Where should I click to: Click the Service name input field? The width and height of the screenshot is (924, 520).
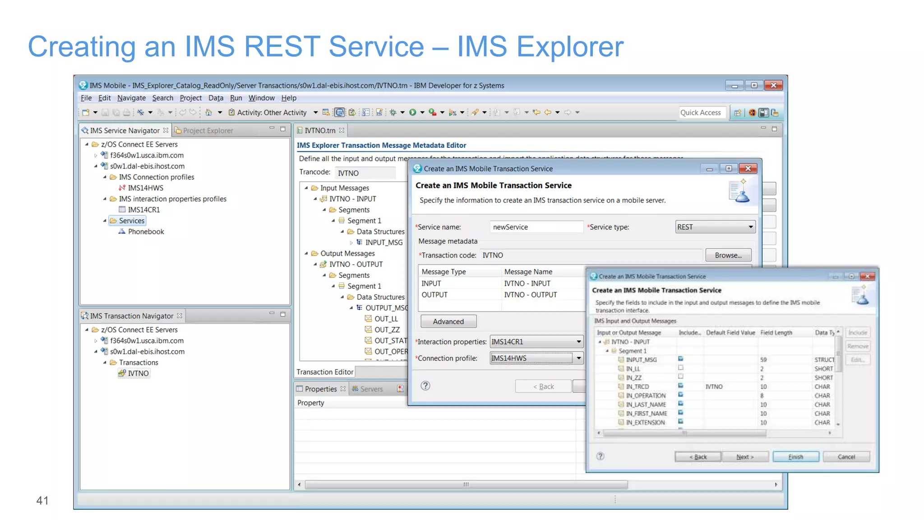(536, 227)
